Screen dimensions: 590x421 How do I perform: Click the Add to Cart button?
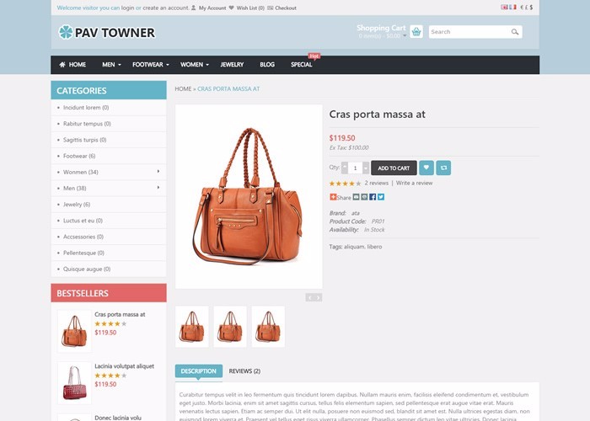click(394, 168)
